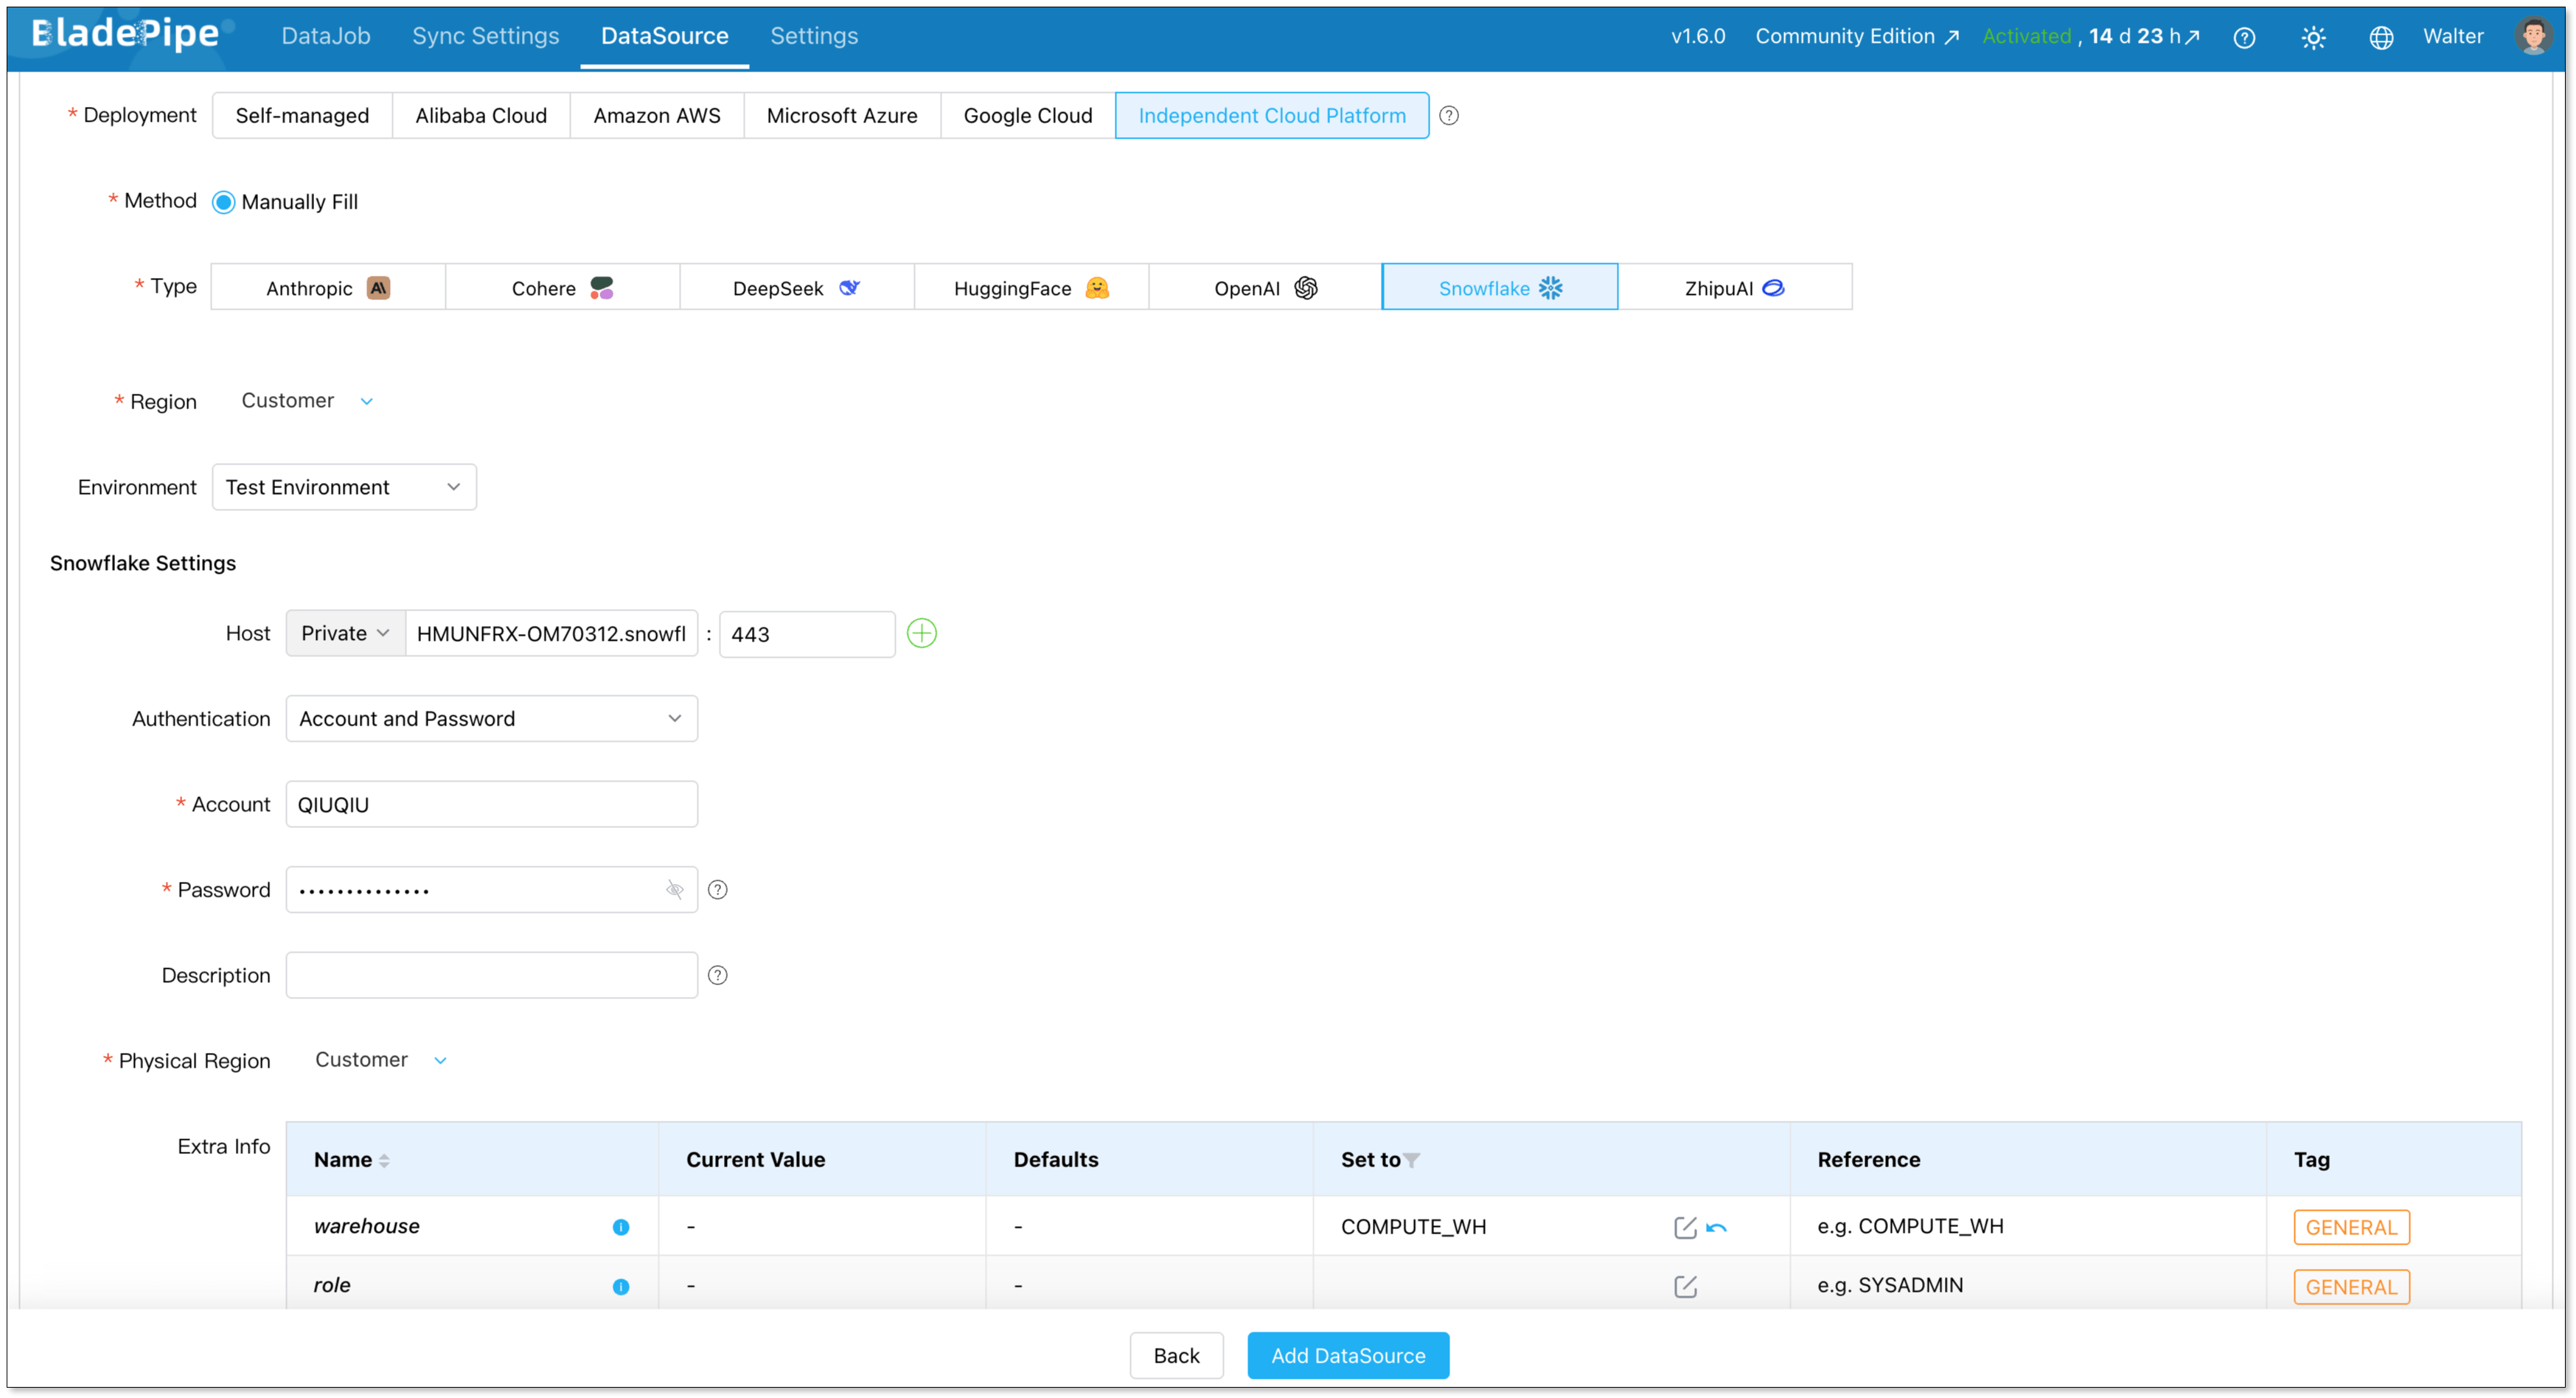The width and height of the screenshot is (2576, 1398).
Task: Toggle the light/dark theme sun icon
Action: click(x=2313, y=37)
